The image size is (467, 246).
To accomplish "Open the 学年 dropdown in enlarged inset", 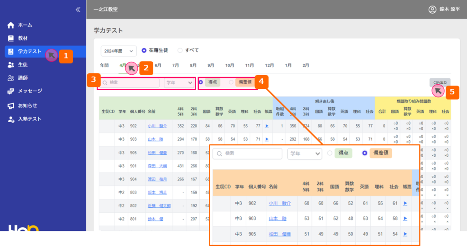I will coord(304,154).
